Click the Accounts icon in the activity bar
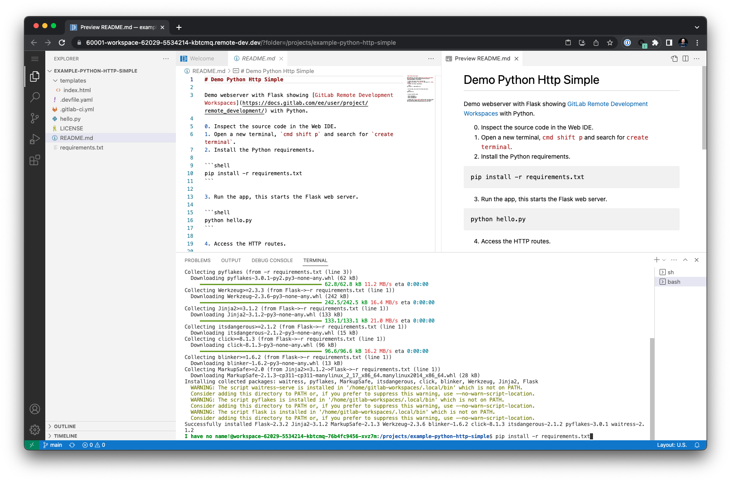Screen dimensions: 731x482 [x=35, y=409]
